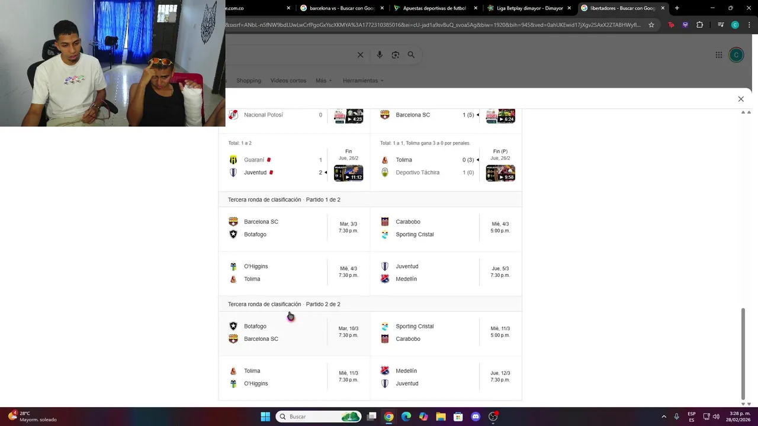Open Chrome media controls icon
Image resolution: width=758 pixels, height=426 pixels.
721,25
